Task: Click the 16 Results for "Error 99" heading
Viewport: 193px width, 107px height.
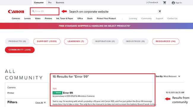Action: (71, 77)
